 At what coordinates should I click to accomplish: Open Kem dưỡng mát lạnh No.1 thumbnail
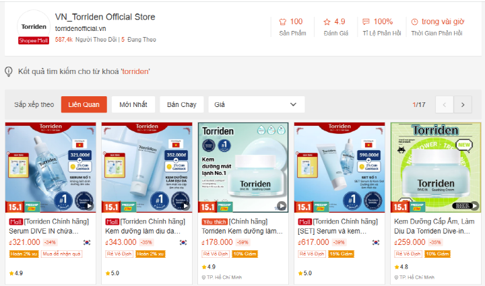pos(243,168)
